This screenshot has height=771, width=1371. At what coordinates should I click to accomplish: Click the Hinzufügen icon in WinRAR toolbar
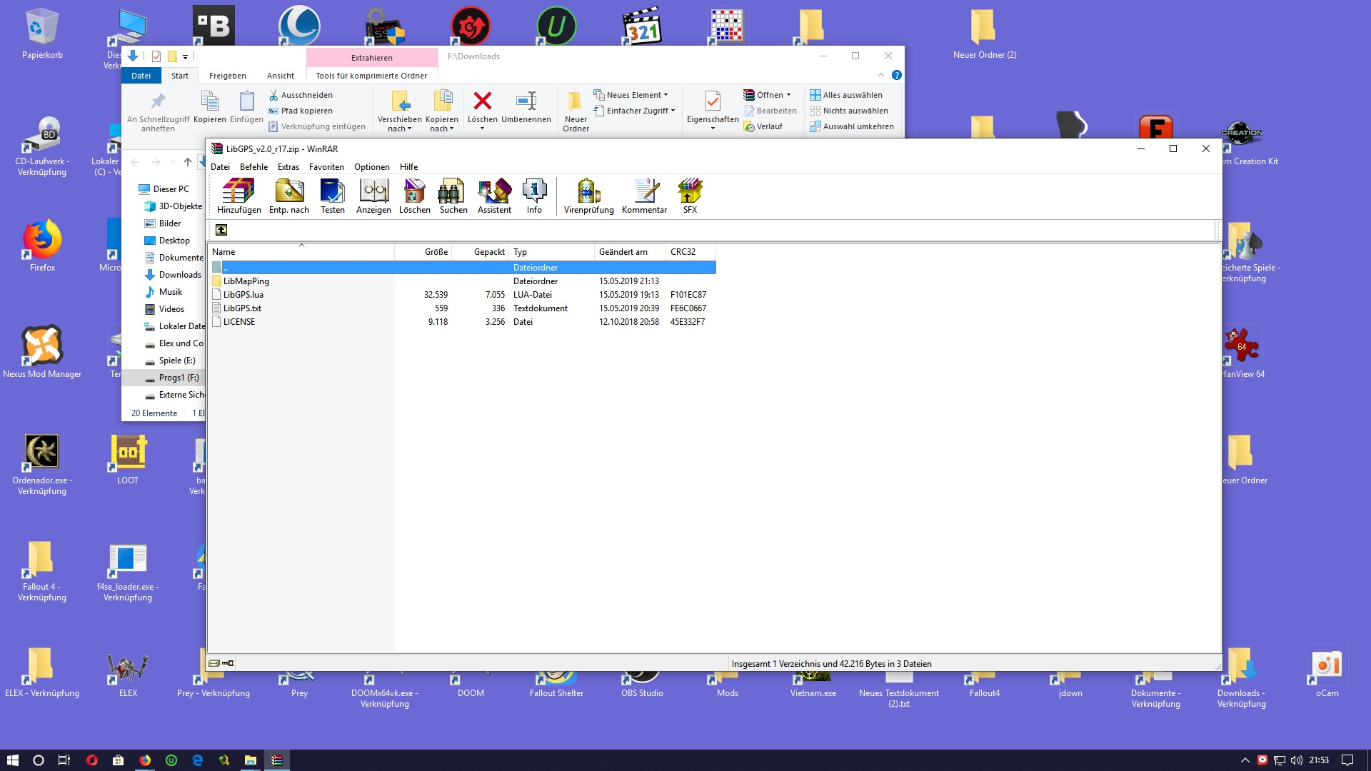(x=238, y=196)
